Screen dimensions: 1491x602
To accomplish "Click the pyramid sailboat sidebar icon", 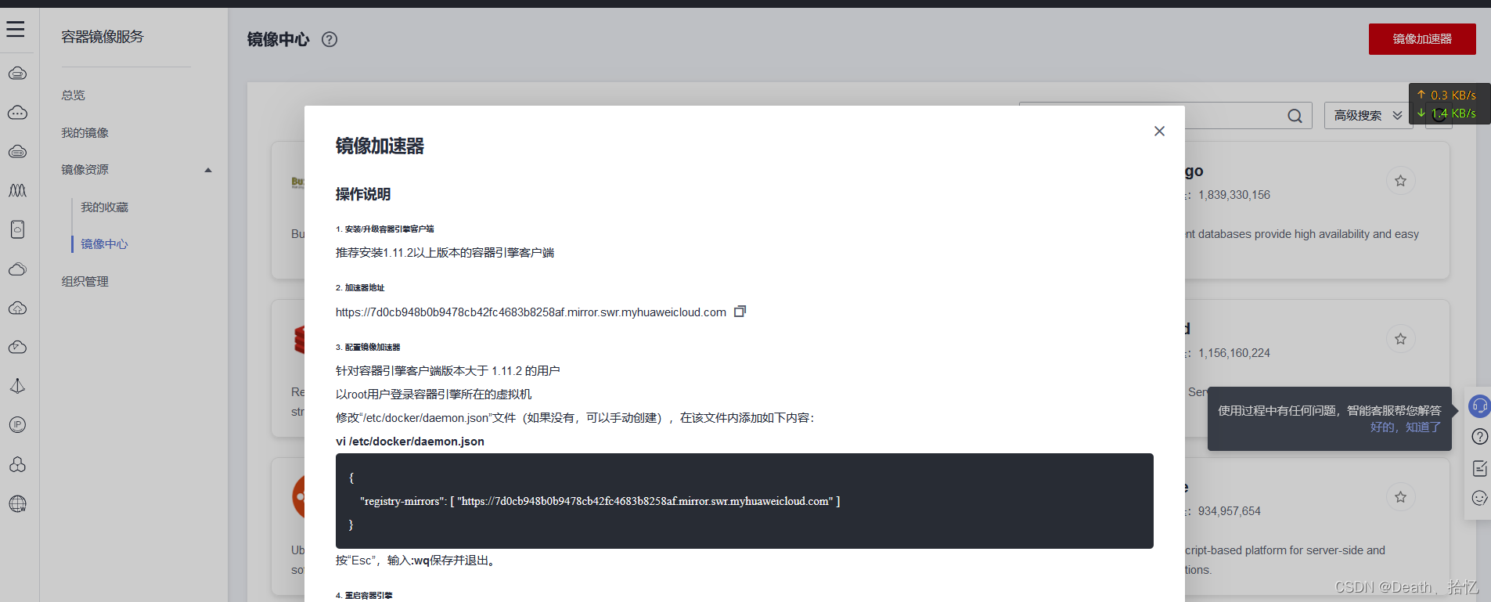I will click(x=17, y=386).
